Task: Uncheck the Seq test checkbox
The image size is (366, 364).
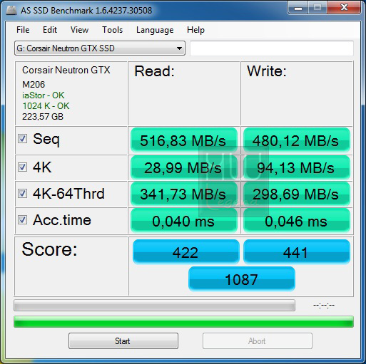Action: 22,139
